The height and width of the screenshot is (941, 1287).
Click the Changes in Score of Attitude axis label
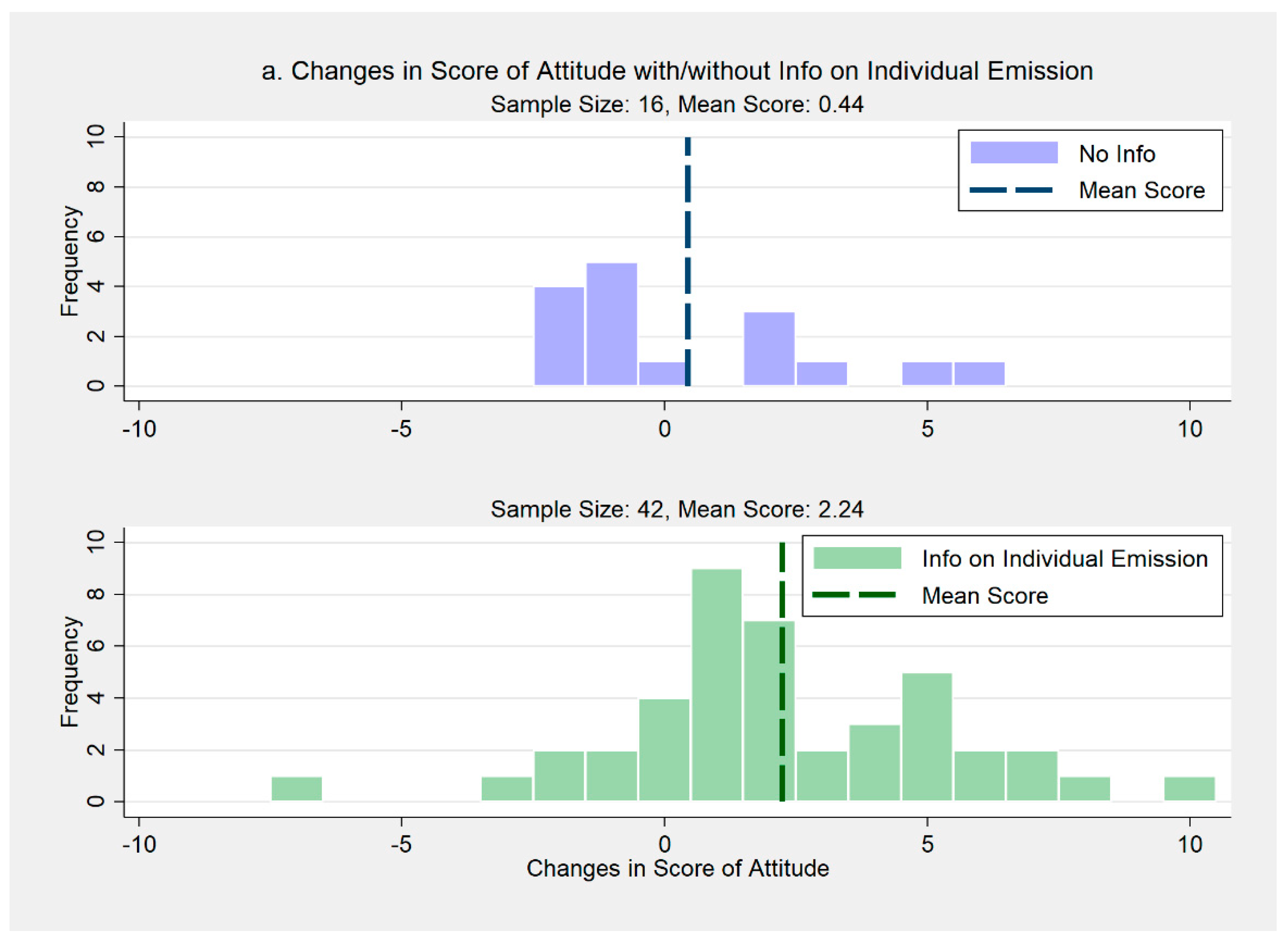(x=678, y=869)
